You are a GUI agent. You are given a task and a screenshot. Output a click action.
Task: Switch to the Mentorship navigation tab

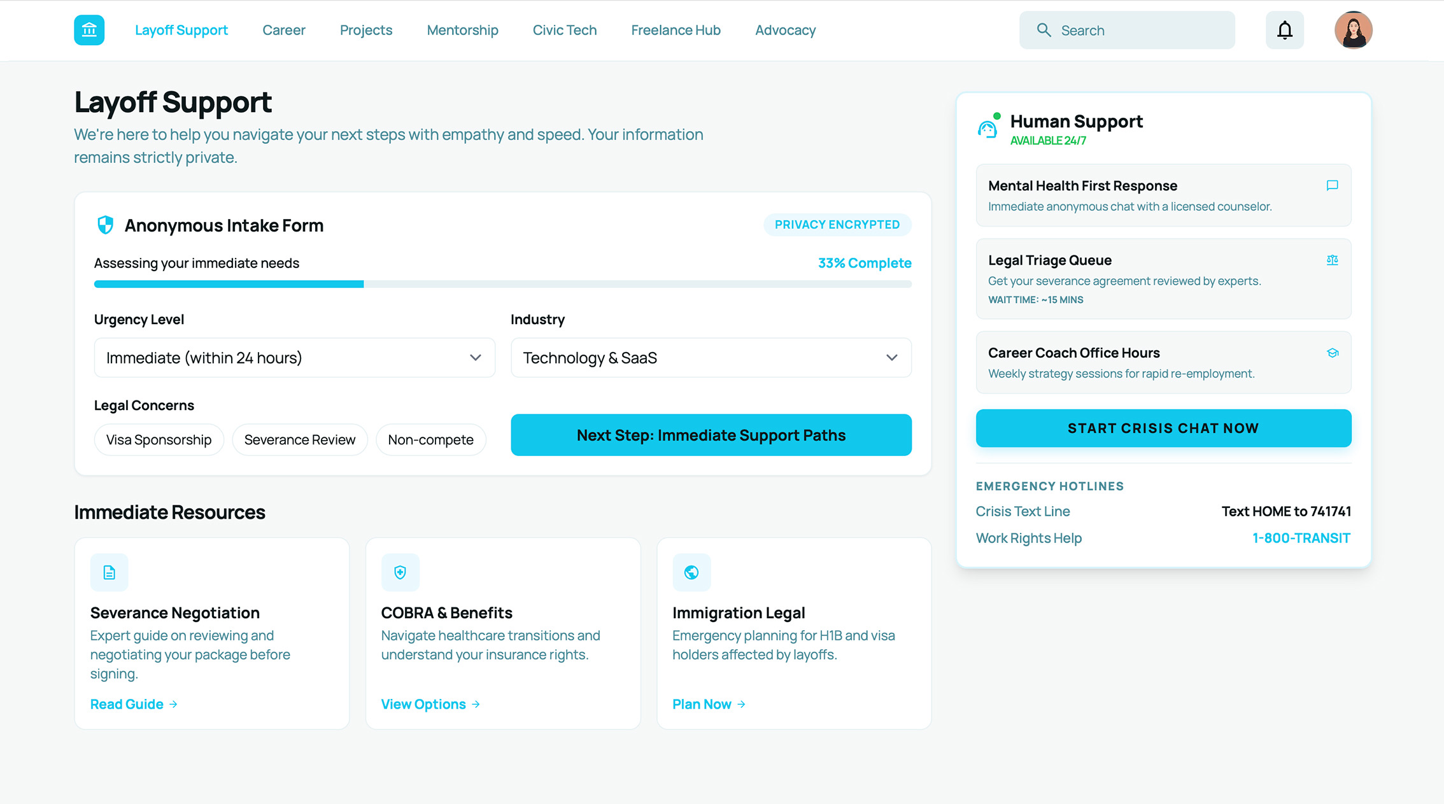pos(463,30)
